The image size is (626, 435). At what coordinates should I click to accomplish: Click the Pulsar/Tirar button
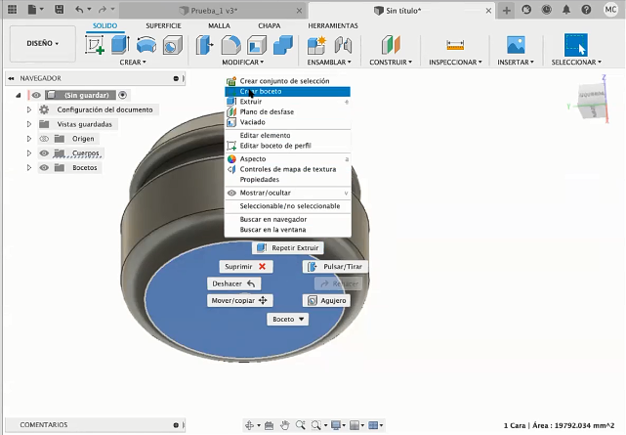335,267
